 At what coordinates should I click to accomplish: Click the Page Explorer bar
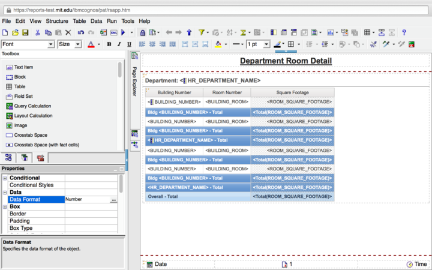pyautogui.click(x=134, y=81)
